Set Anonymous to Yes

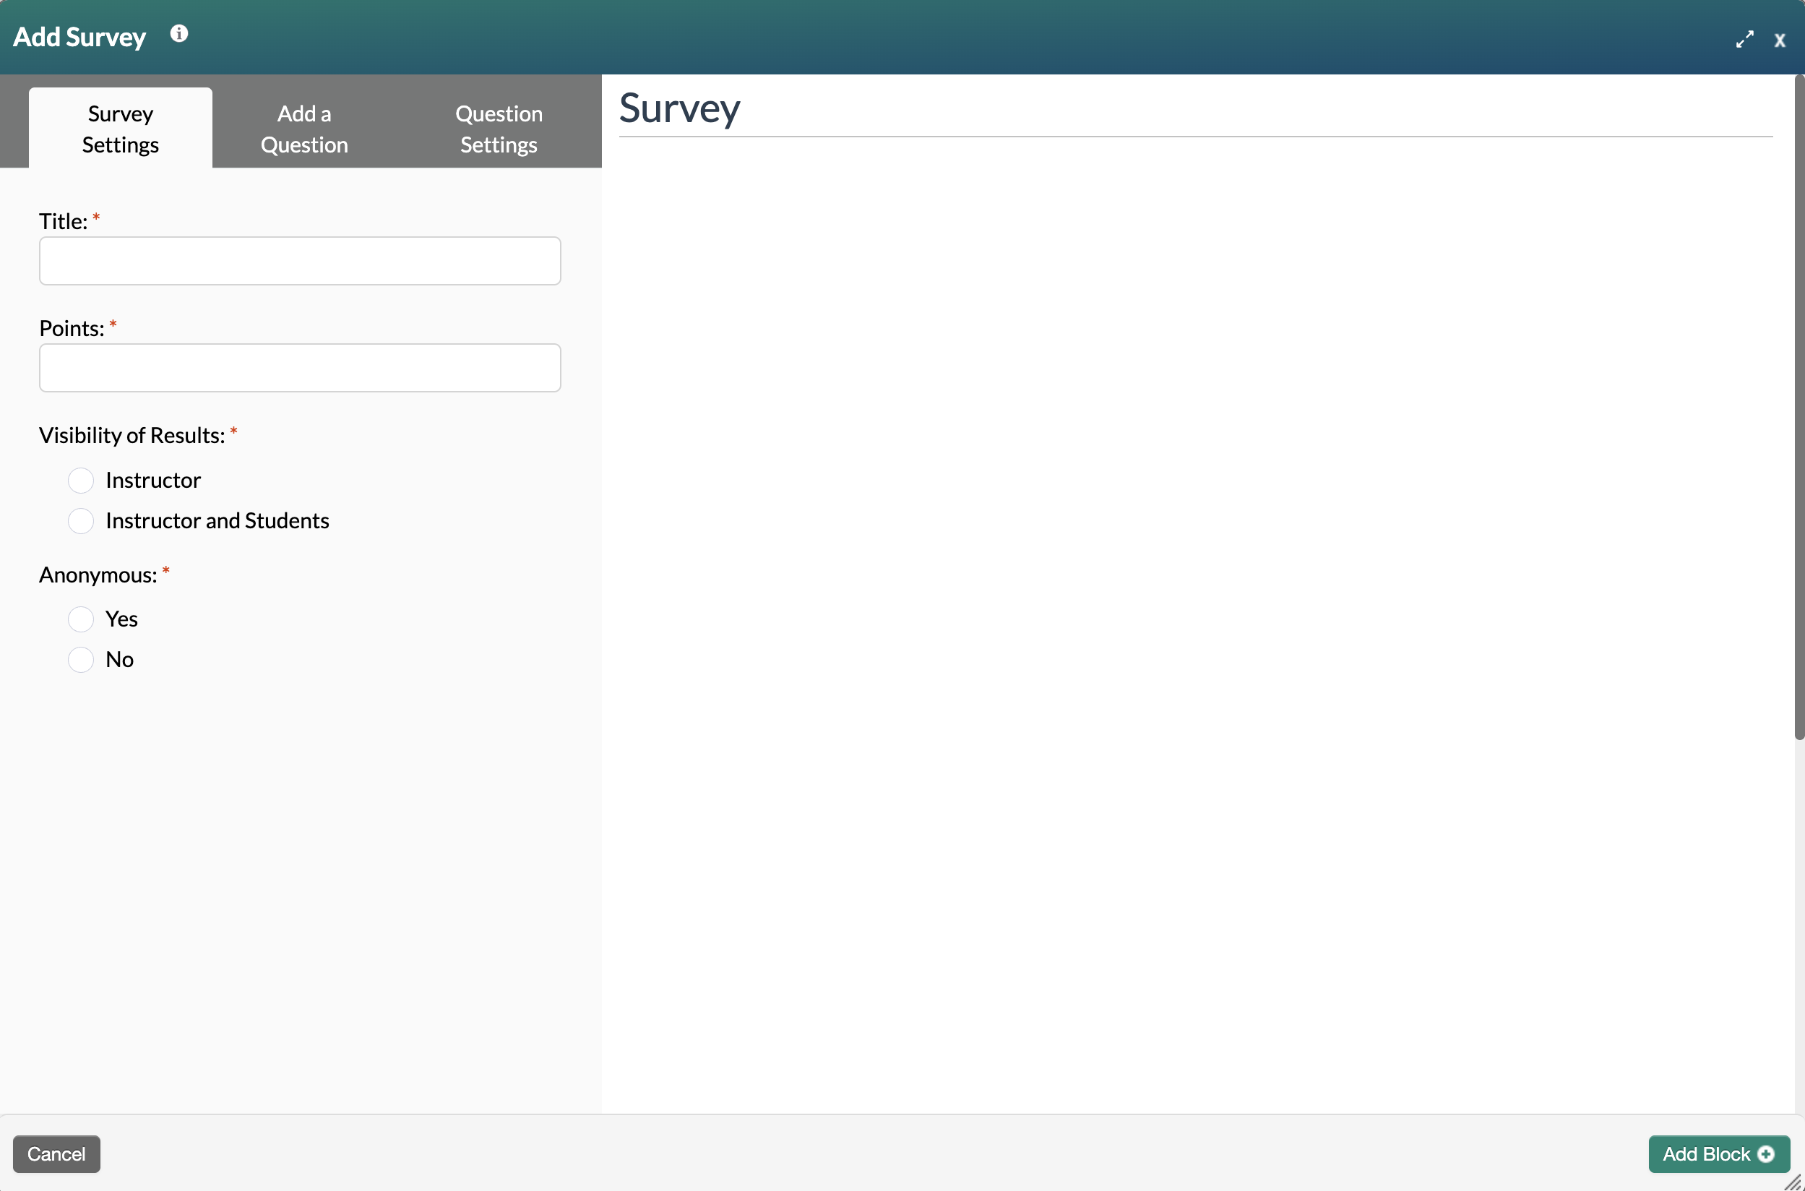80,619
